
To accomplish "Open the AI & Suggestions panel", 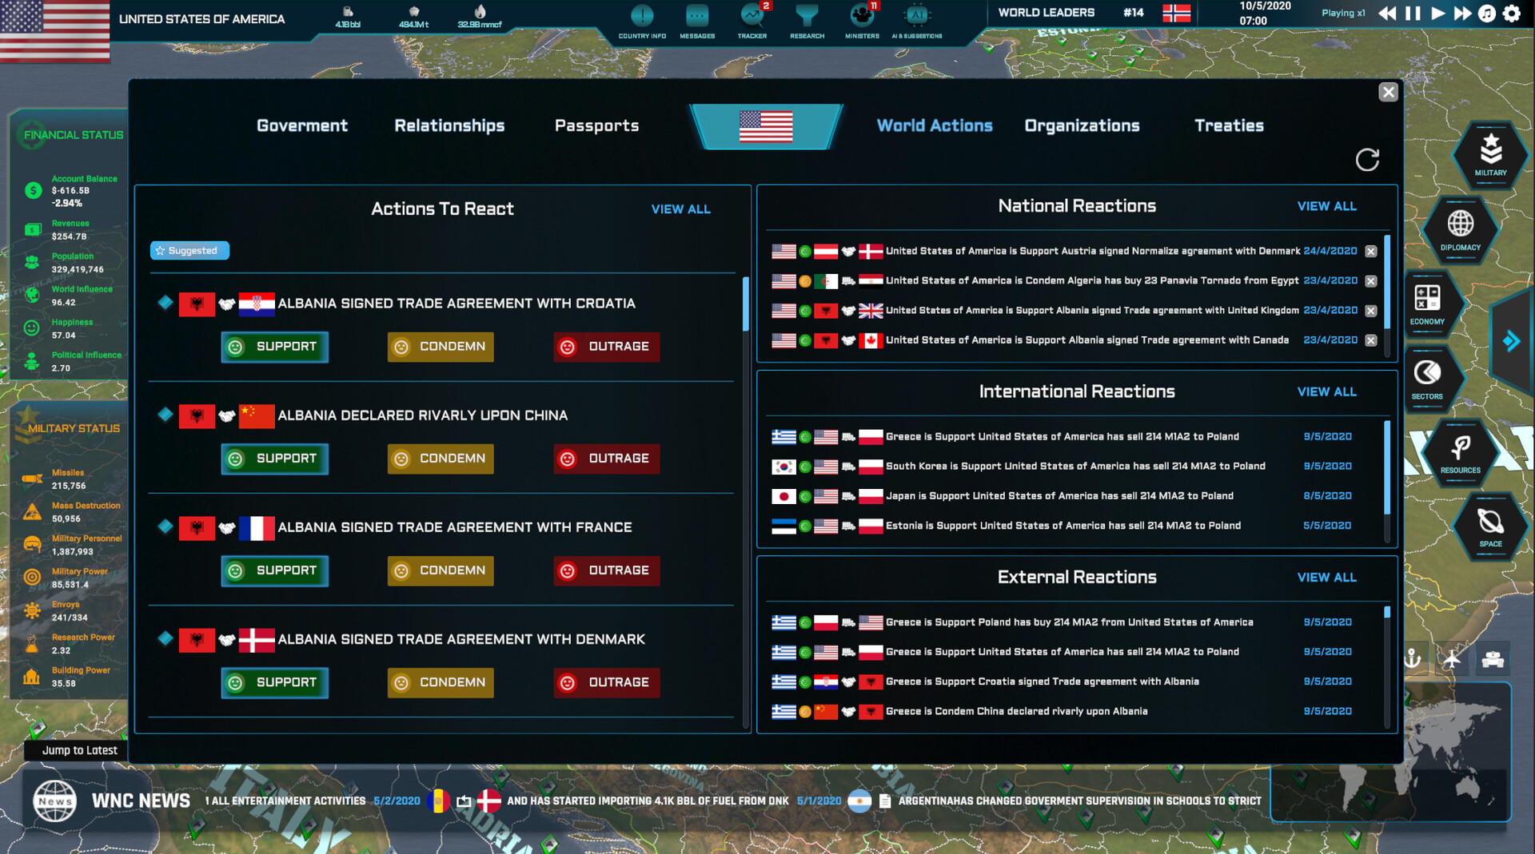I will pyautogui.click(x=917, y=20).
